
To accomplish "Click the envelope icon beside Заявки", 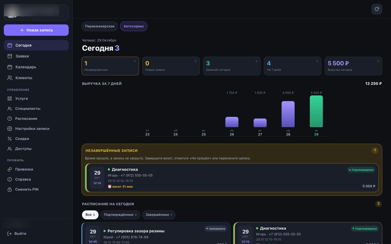I will click(x=10, y=56).
